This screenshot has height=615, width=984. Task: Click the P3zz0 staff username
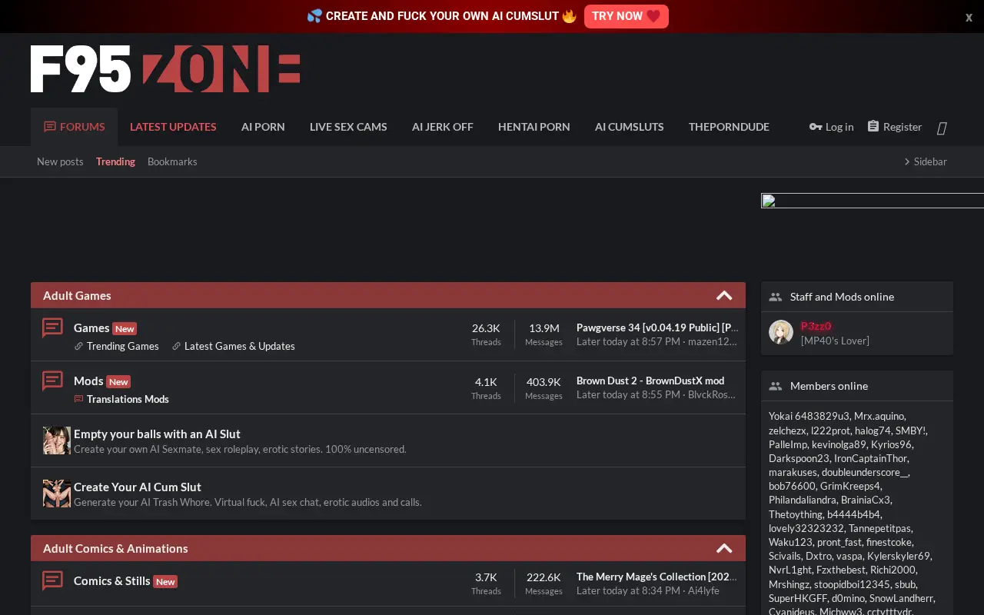point(816,327)
